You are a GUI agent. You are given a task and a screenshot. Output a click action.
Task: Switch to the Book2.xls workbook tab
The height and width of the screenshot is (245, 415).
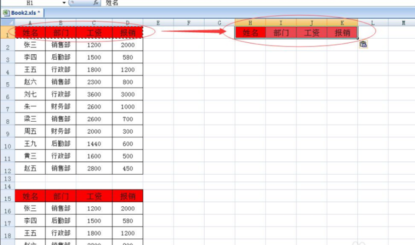(x=23, y=13)
